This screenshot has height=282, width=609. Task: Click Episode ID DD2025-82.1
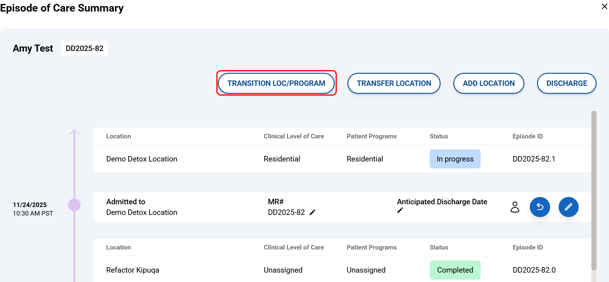coord(533,159)
